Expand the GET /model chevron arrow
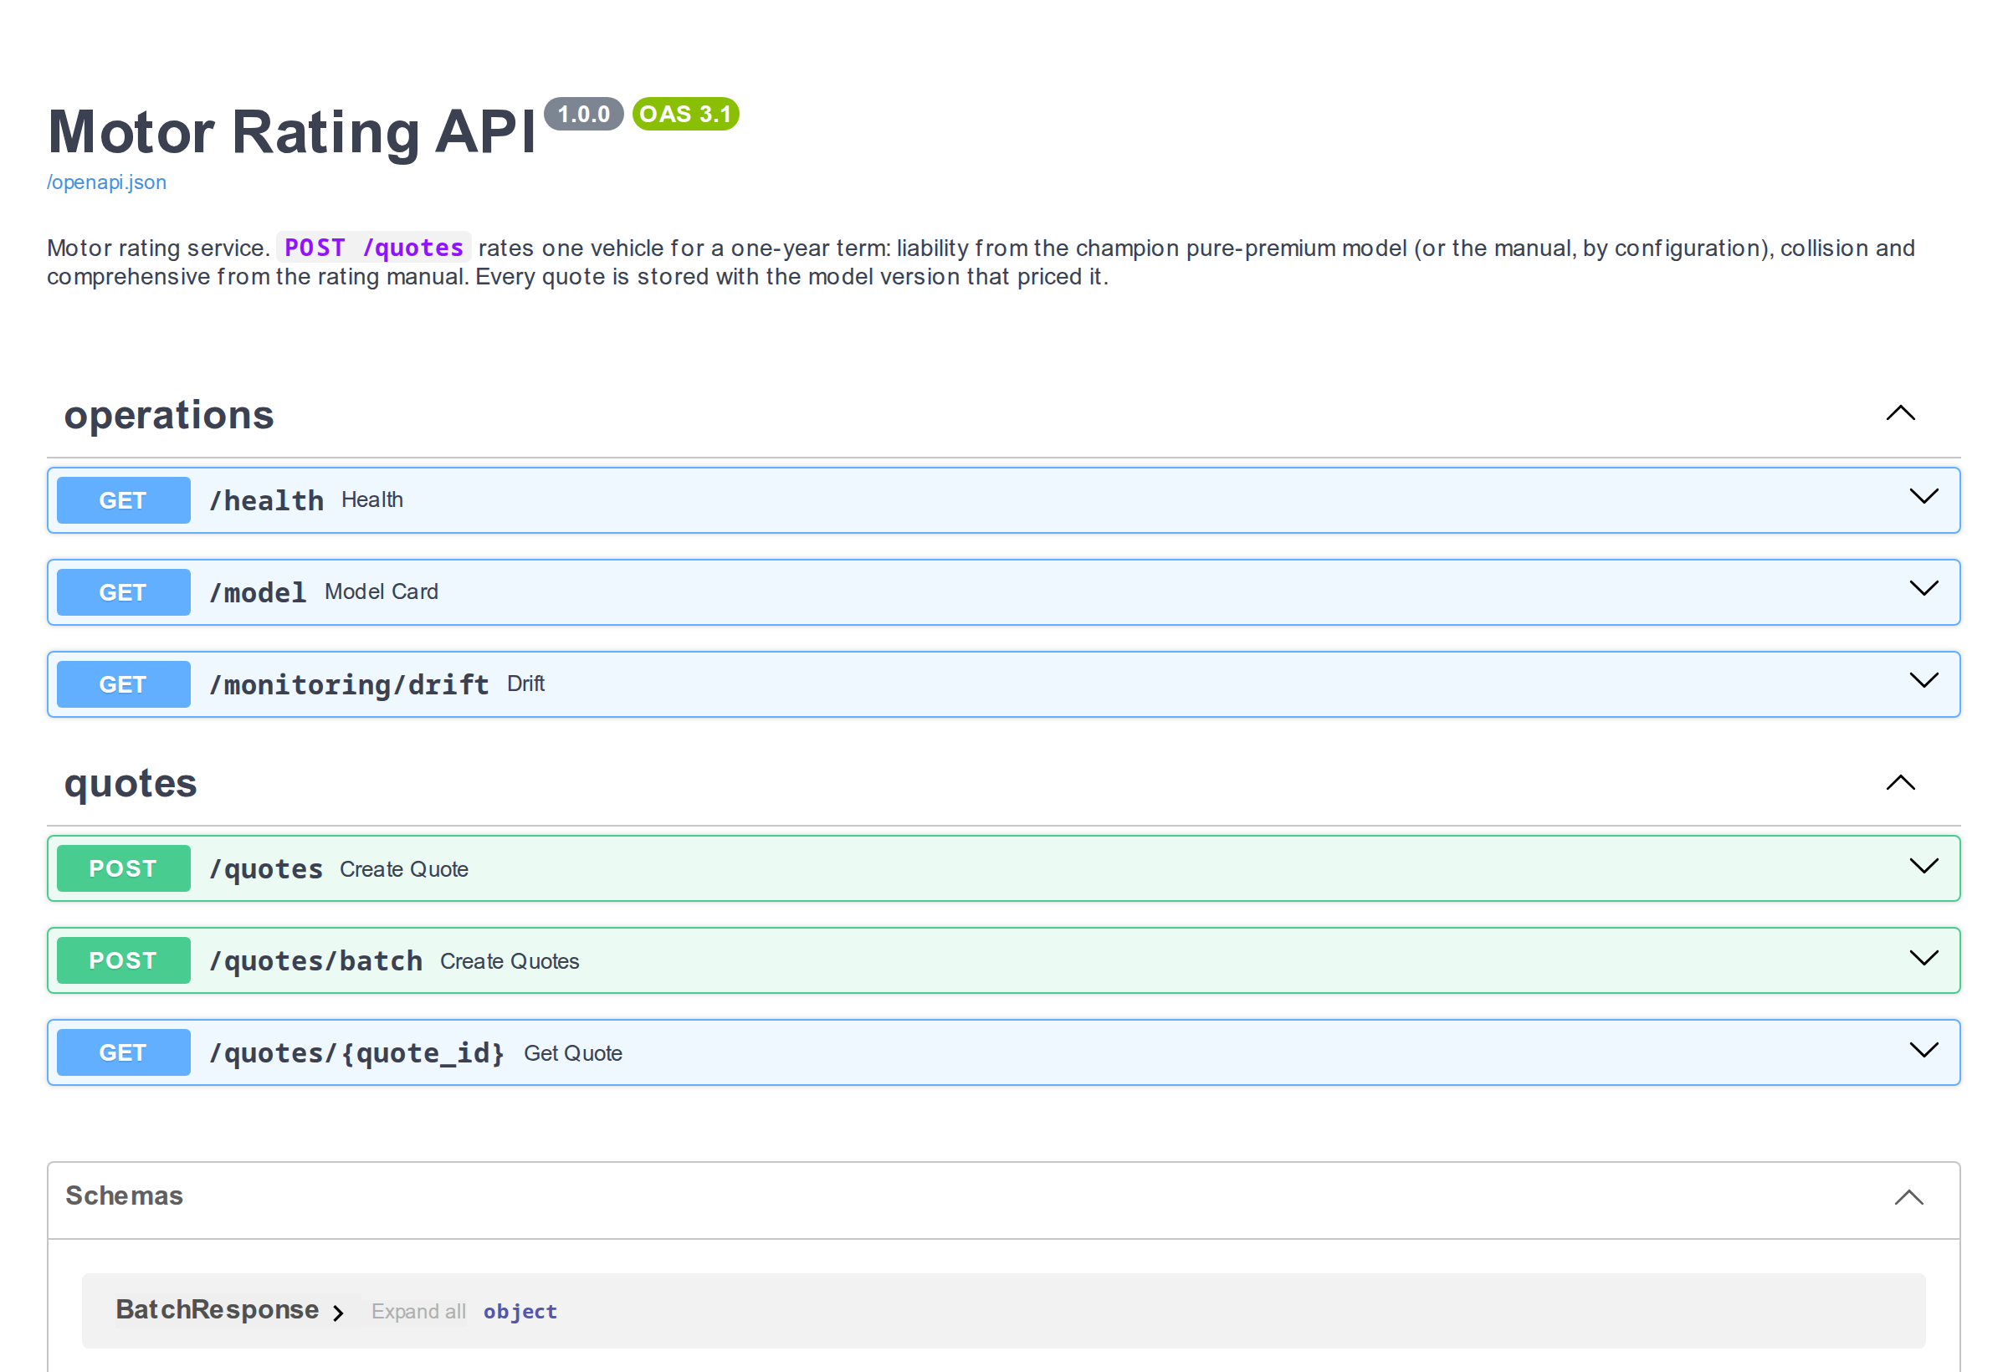 tap(1923, 589)
